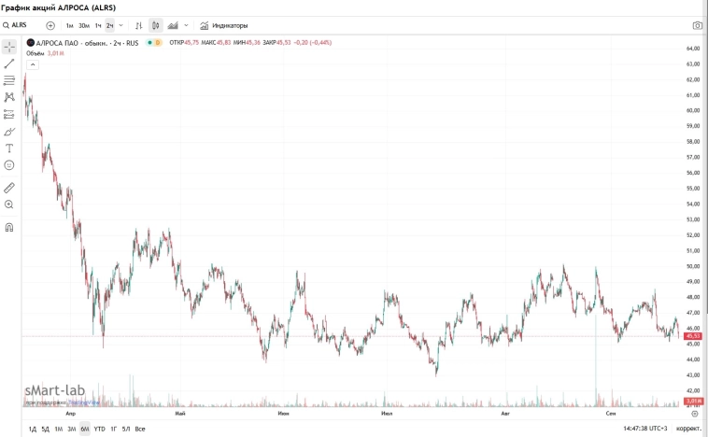Click the Сен label on time axis
Viewport: 708px width, 437px height.
click(611, 414)
